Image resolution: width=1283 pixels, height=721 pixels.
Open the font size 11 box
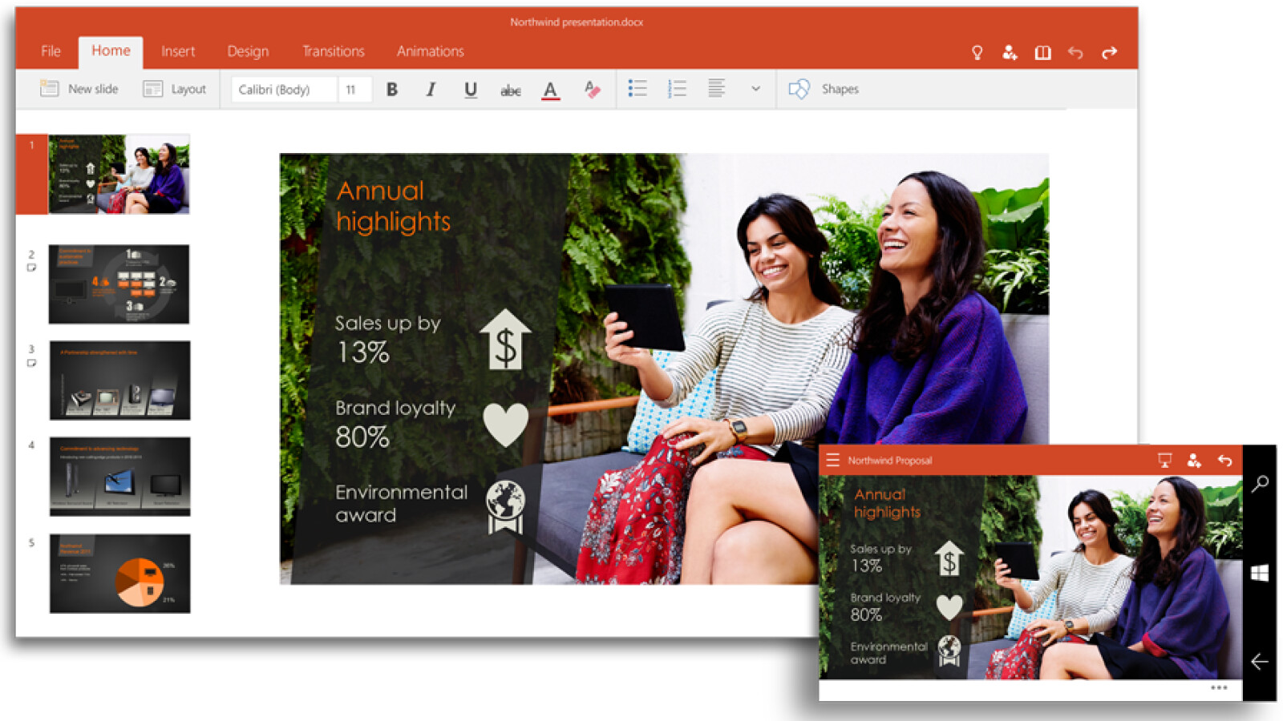[x=354, y=89]
